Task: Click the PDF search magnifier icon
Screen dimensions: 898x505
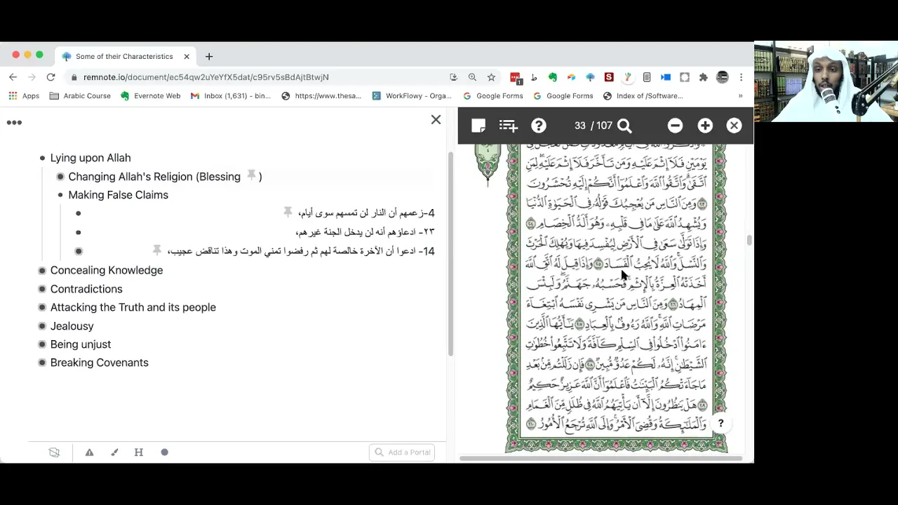Action: (x=624, y=126)
